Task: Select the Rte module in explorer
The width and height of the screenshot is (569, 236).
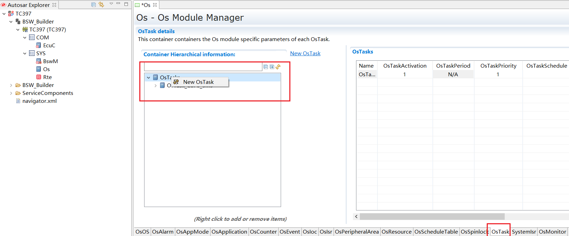Action: point(47,77)
